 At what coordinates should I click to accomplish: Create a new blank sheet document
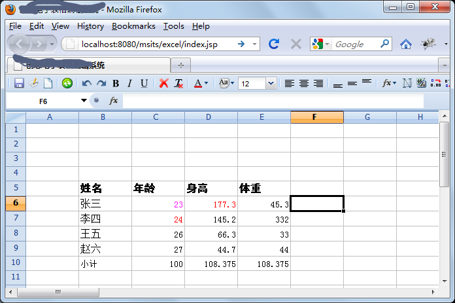pyautogui.click(x=48, y=83)
